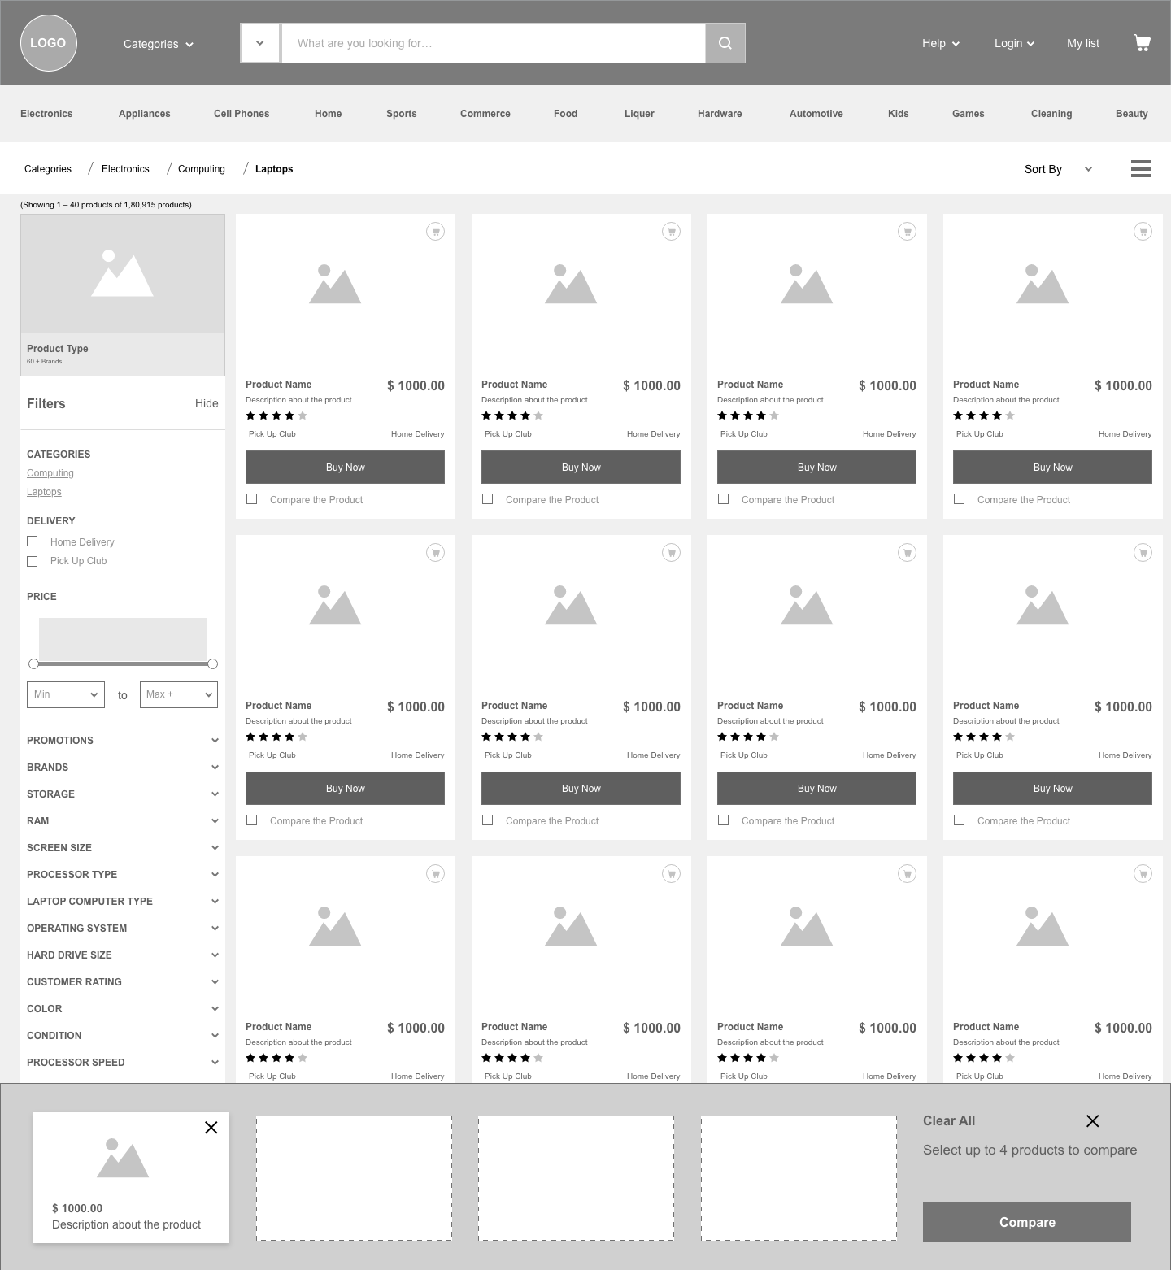
Task: Check Compare for first row, second product
Action: (x=488, y=499)
